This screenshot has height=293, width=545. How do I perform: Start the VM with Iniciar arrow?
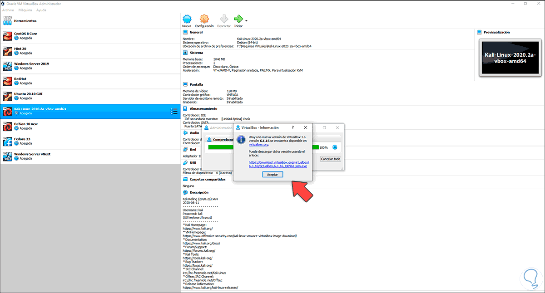tap(238, 19)
